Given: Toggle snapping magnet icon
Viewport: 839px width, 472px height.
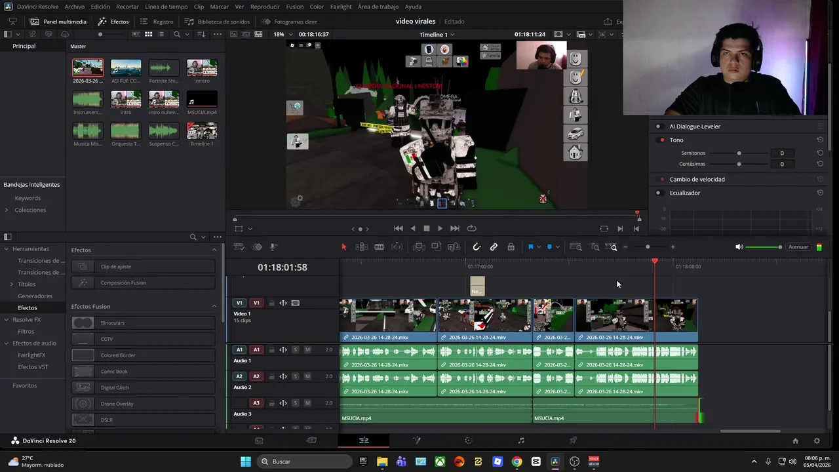Looking at the screenshot, I should [477, 247].
